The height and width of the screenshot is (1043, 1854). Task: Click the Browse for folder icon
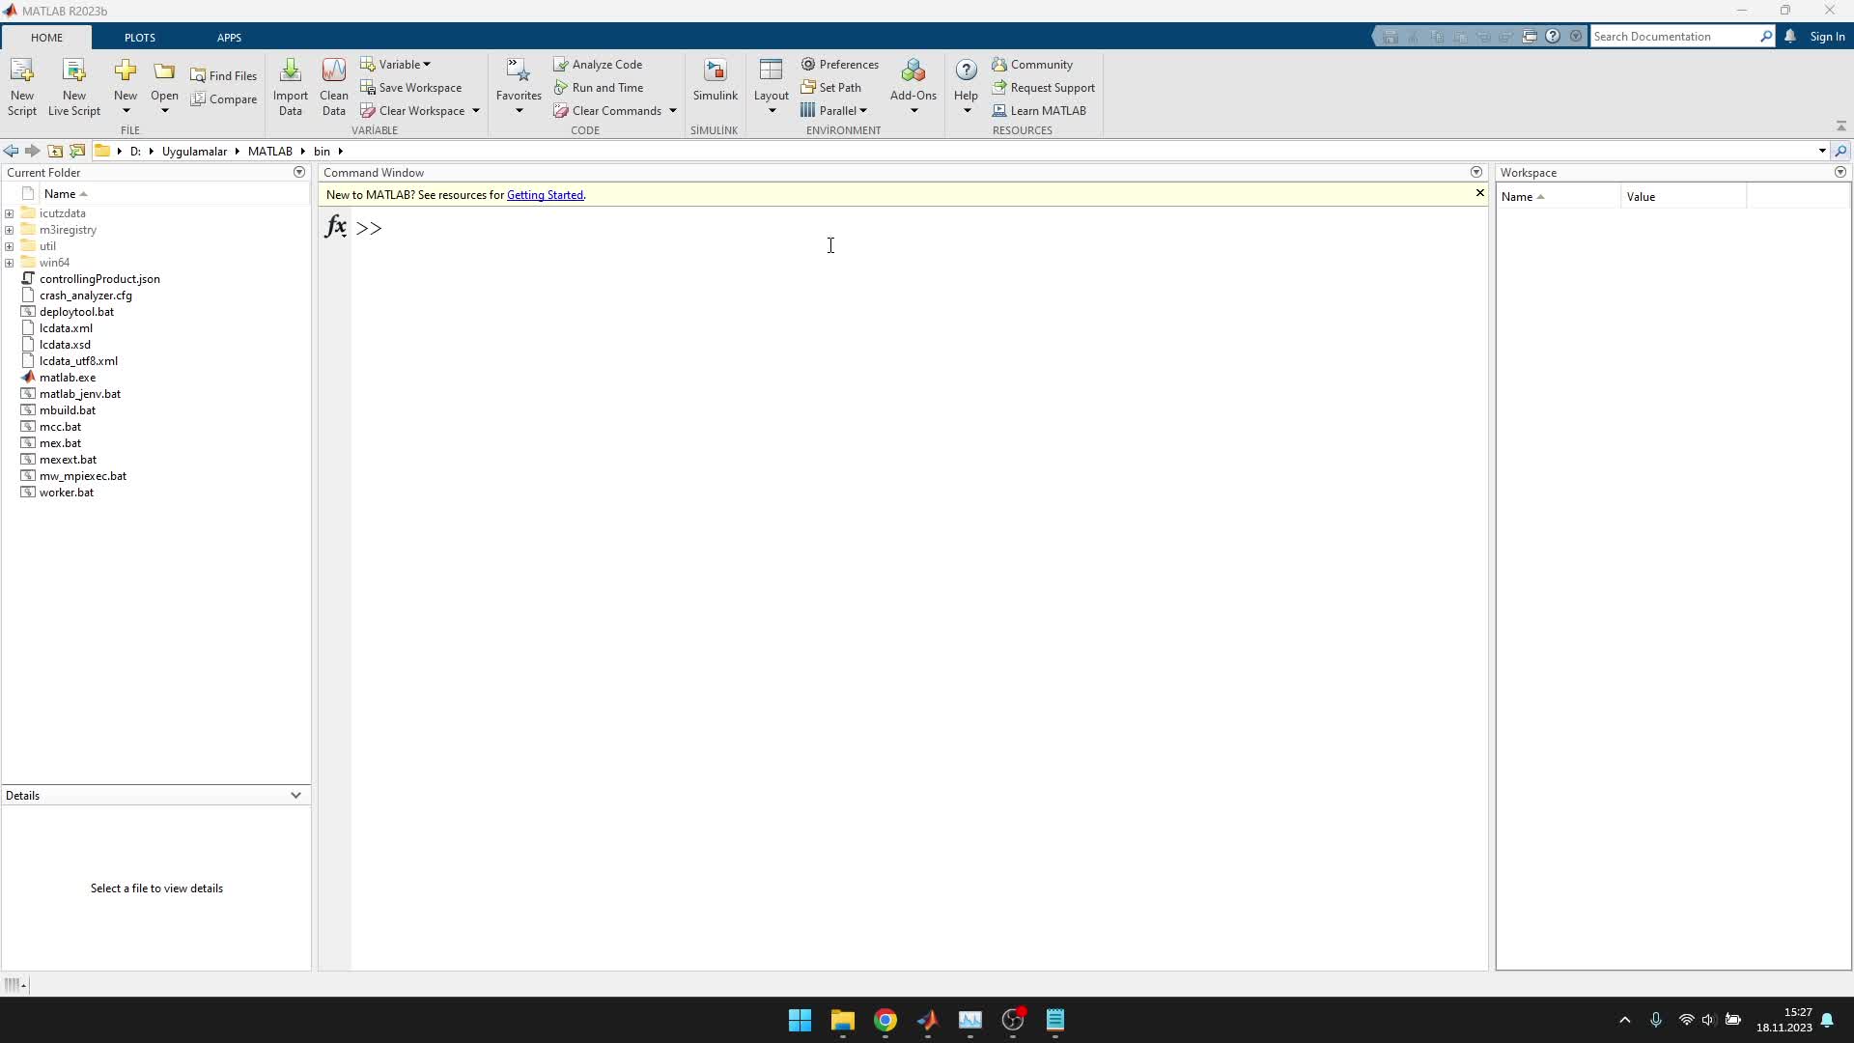77,151
